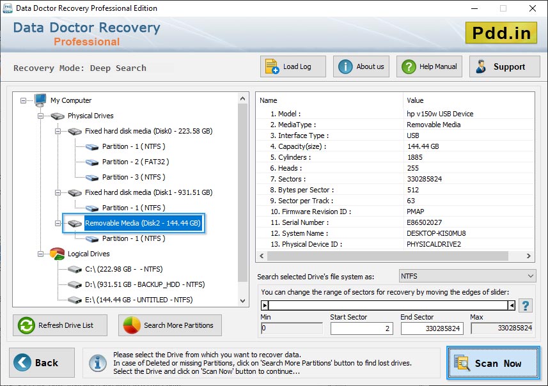Click the Max sector field
Screen dimensions: 548x386
502,328
